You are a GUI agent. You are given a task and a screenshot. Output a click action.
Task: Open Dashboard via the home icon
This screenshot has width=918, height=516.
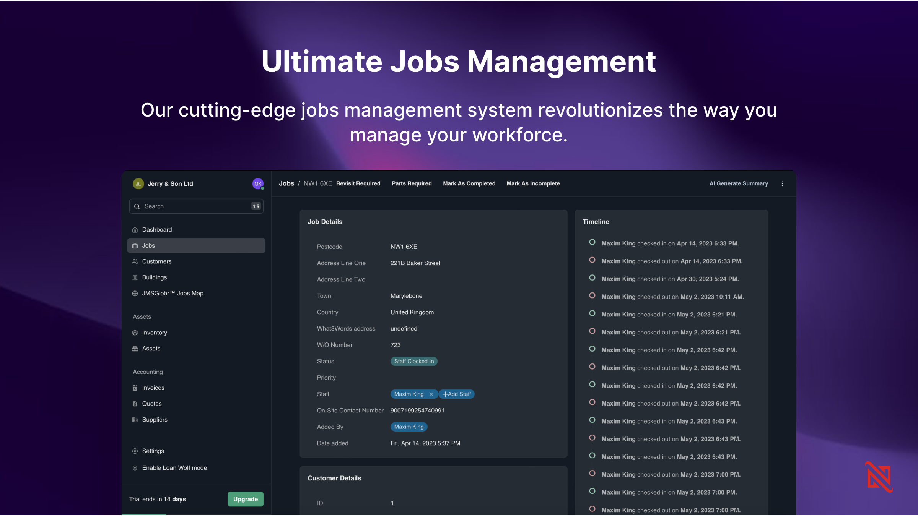click(135, 229)
